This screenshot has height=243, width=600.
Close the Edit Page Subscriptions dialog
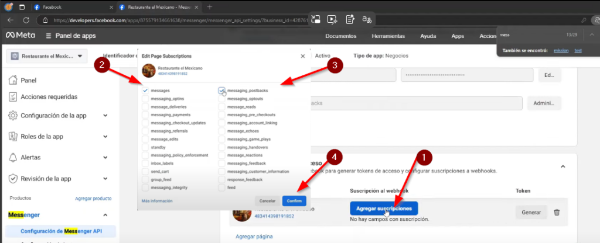pos(303,56)
